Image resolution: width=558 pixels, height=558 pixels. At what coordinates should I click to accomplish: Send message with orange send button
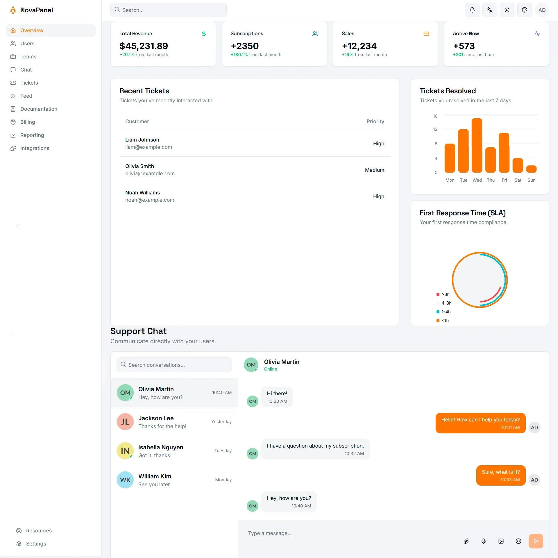tap(536, 541)
